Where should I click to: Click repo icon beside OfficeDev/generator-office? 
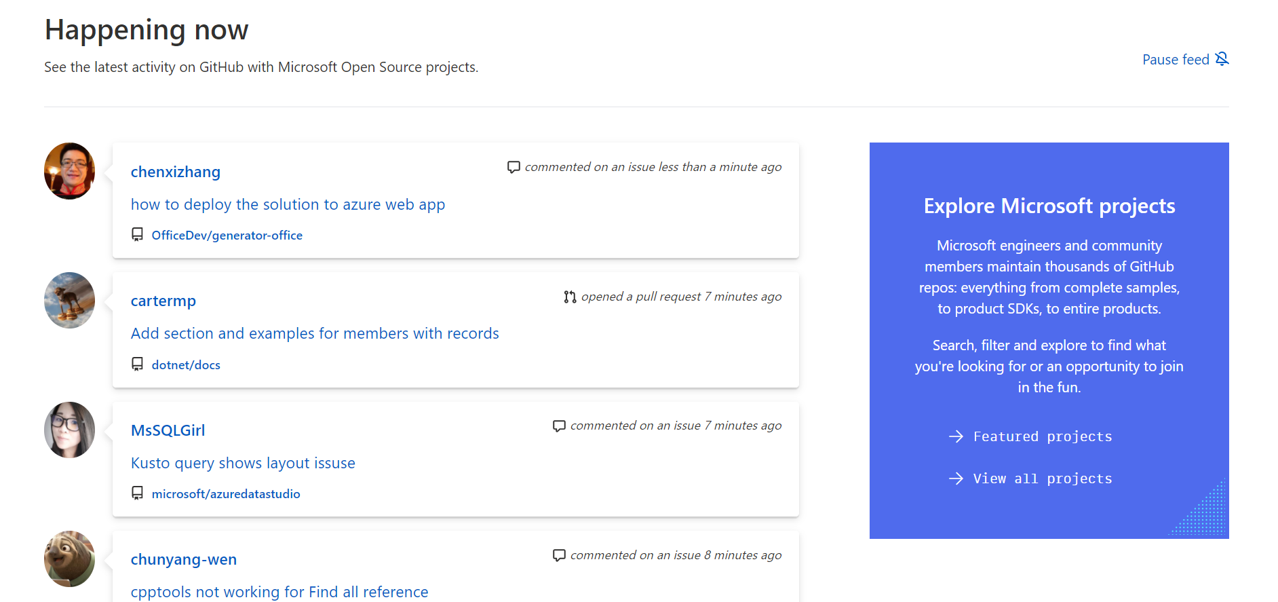tap(137, 235)
